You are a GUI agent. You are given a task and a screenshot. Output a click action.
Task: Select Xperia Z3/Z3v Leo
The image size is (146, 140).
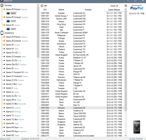[x=14, y=61]
